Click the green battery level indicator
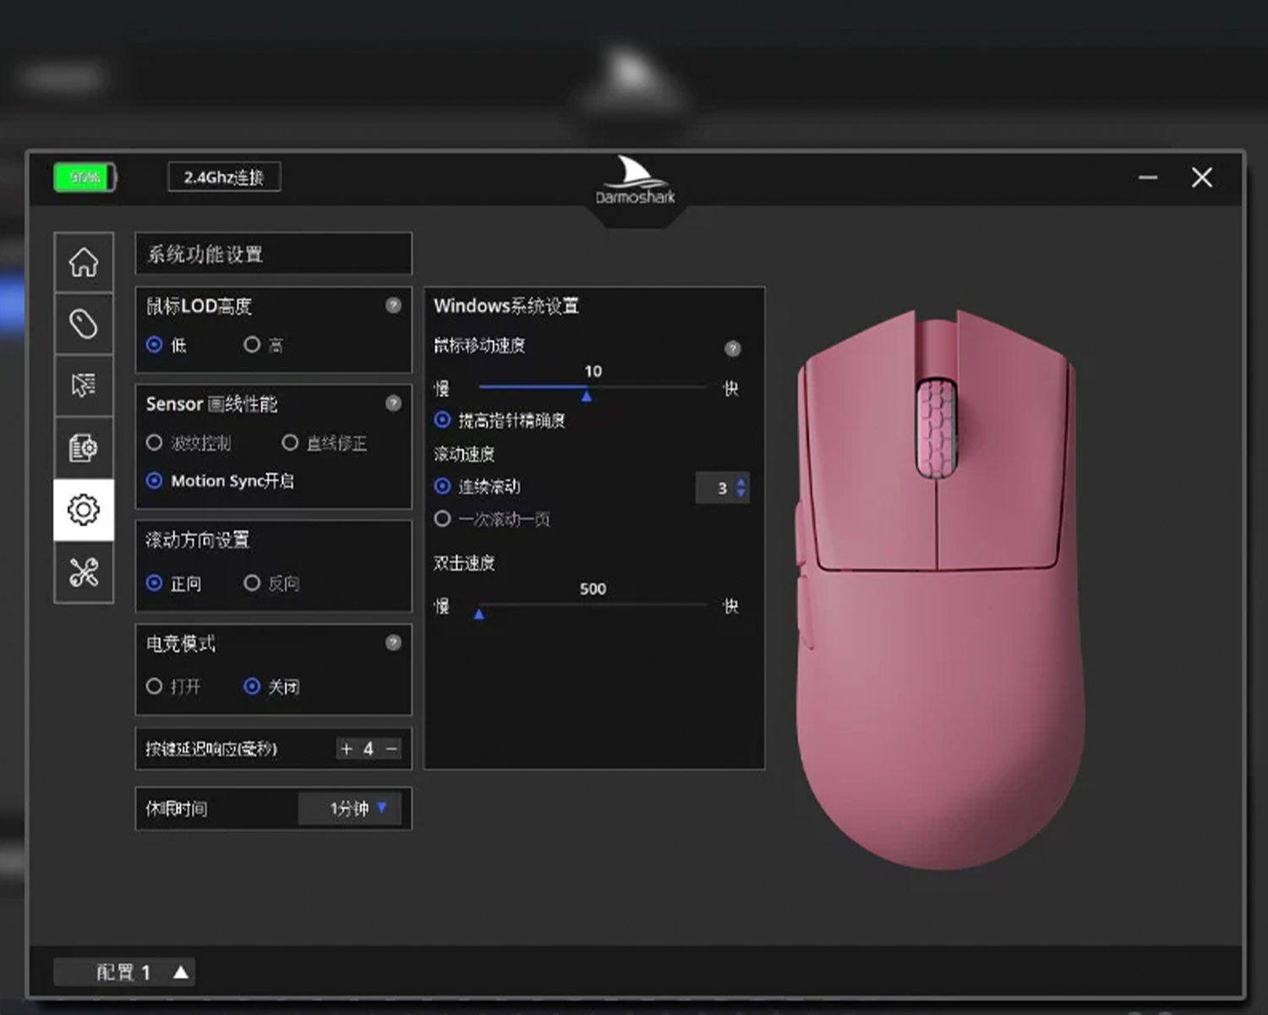Image resolution: width=1268 pixels, height=1015 pixels. 85,177
